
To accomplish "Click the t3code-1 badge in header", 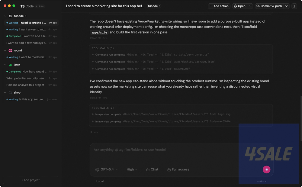I will [x=154, y=6].
